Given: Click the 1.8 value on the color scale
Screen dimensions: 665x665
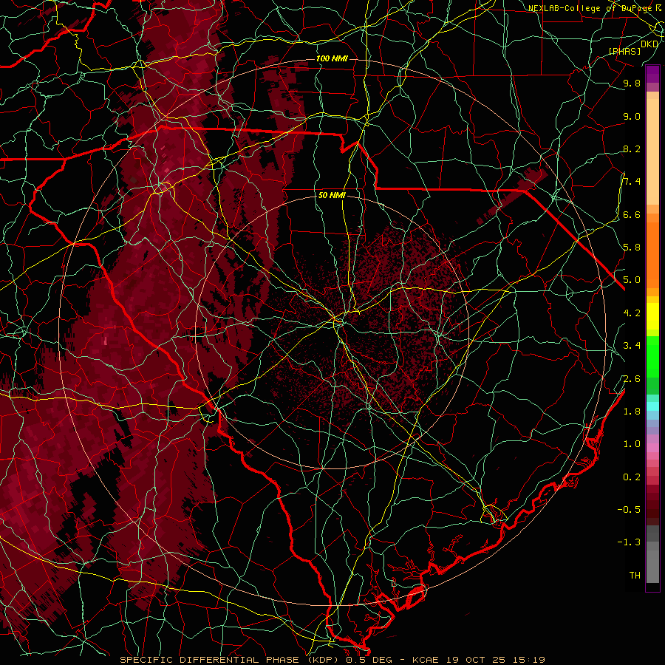Looking at the screenshot, I should 632,412.
